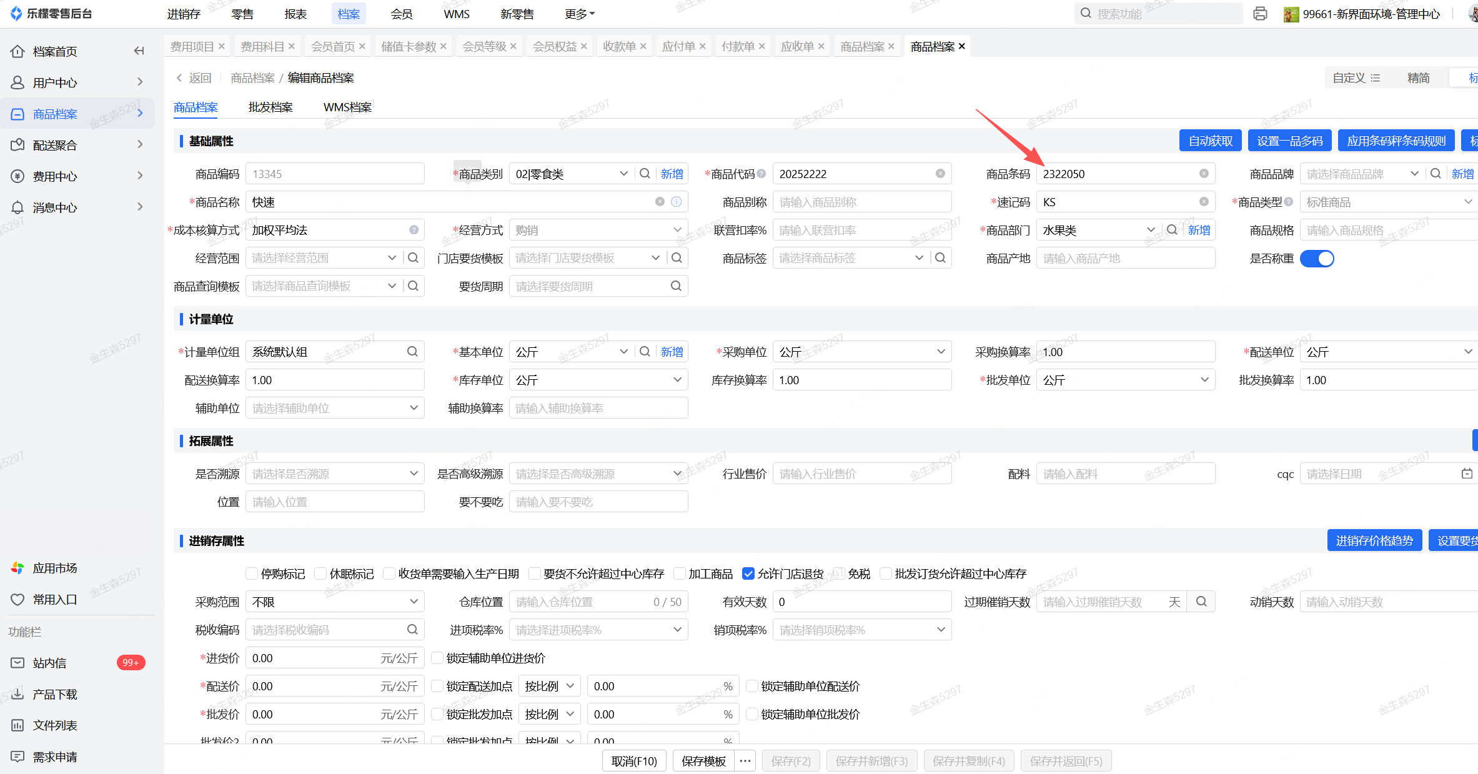
Task: Click the 取消(F10) button
Action: click(x=634, y=761)
